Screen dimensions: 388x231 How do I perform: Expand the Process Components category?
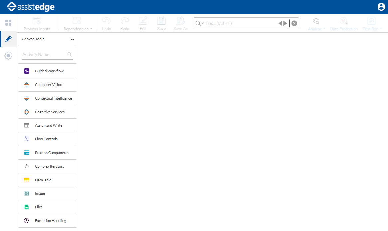tap(47, 153)
